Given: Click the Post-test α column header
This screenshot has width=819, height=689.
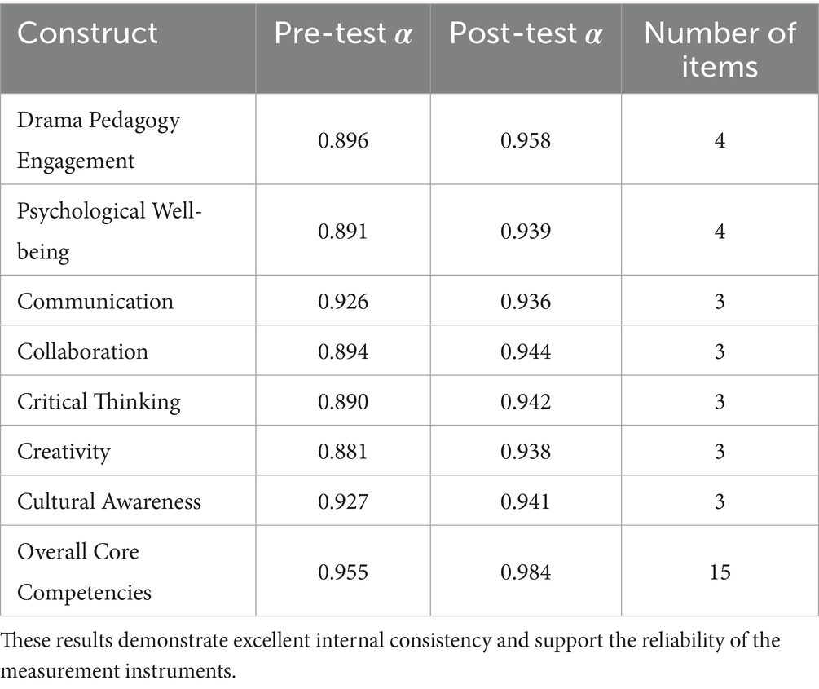Looking at the screenshot, I should click(x=526, y=33).
